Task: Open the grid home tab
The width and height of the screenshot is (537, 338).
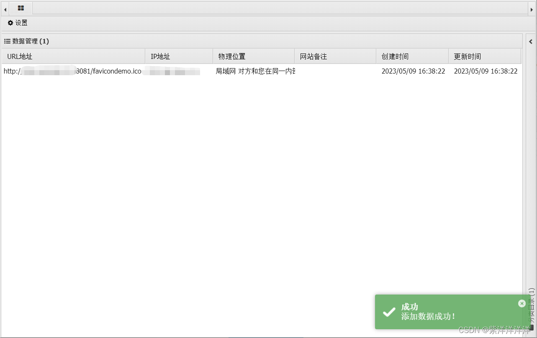Action: coord(21,8)
